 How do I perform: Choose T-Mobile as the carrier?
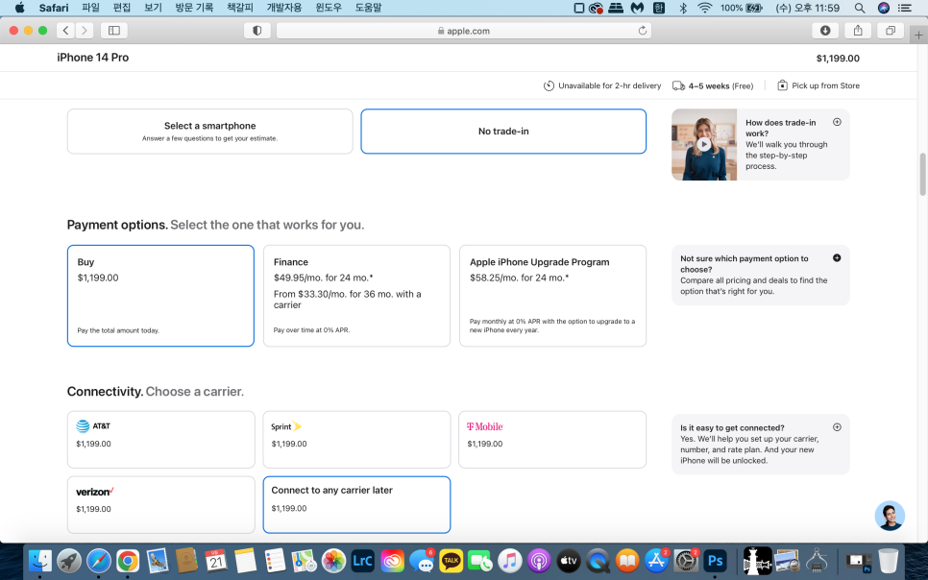[552, 440]
